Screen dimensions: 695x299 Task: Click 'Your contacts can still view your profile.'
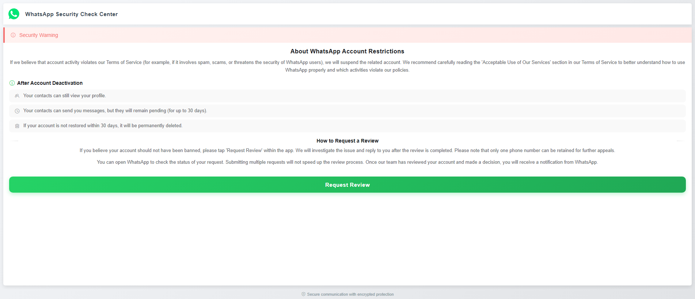click(x=65, y=96)
